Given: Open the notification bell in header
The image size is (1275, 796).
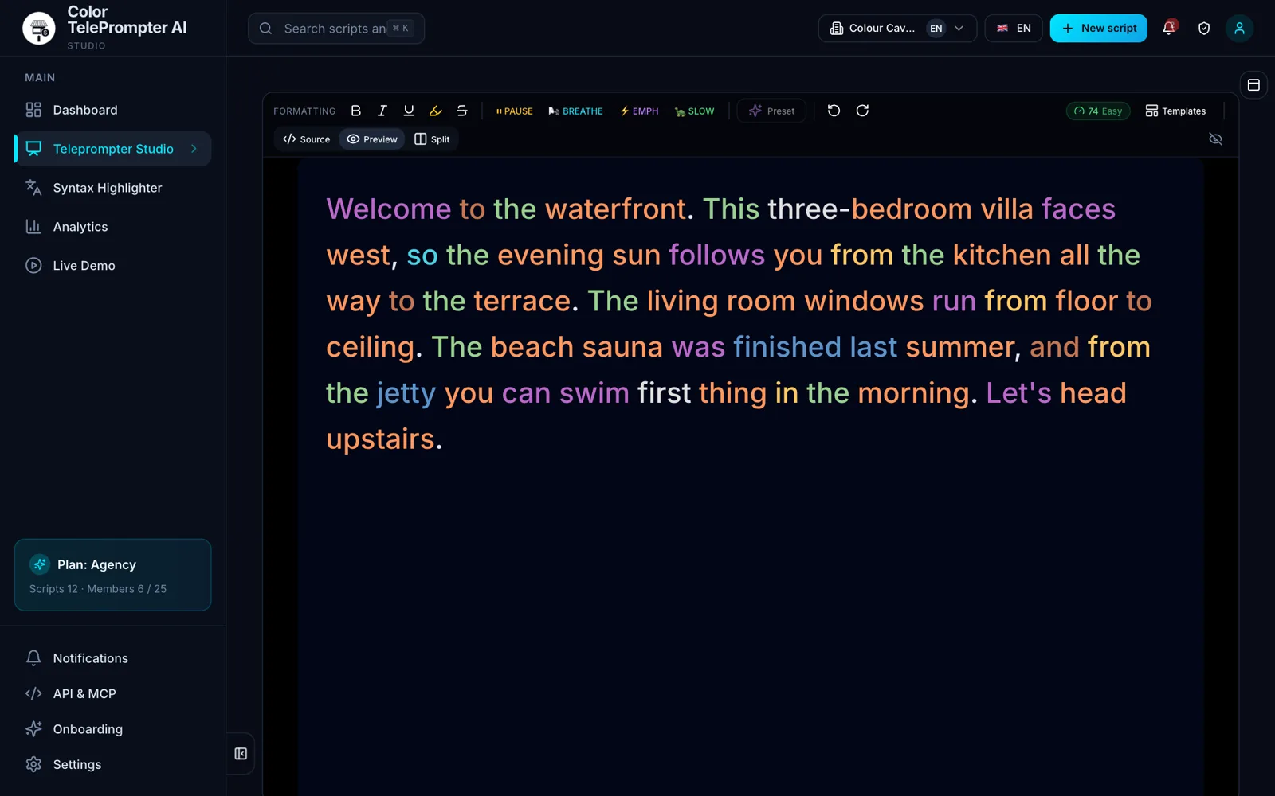Looking at the screenshot, I should 1169,28.
